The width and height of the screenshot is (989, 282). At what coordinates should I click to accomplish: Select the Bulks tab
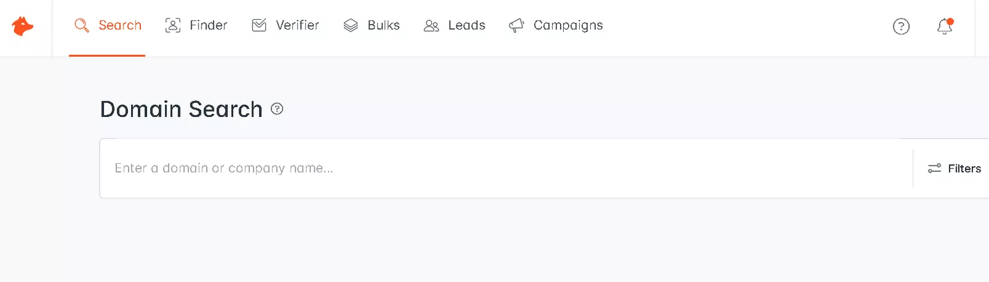(x=371, y=25)
